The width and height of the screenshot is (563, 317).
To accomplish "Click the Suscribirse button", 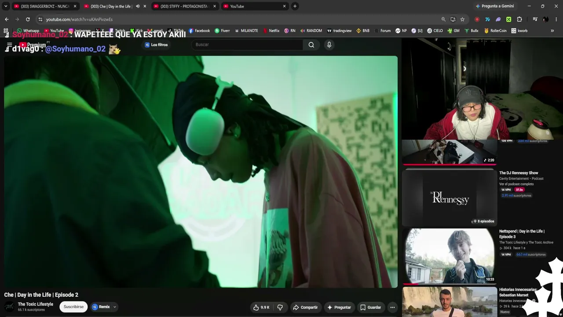I will (73, 307).
